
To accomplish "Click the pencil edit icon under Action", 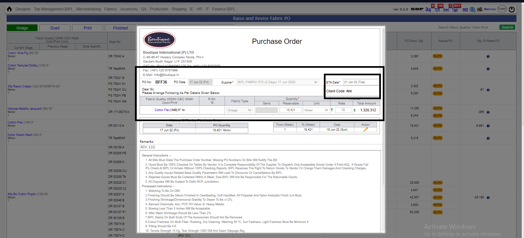I will pos(365,130).
